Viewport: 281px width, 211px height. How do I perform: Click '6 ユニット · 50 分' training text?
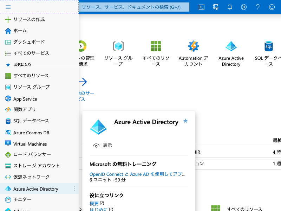pyautogui.click(x=107, y=180)
